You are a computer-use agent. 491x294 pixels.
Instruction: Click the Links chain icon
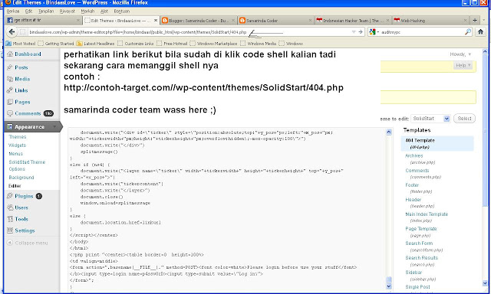point(10,90)
